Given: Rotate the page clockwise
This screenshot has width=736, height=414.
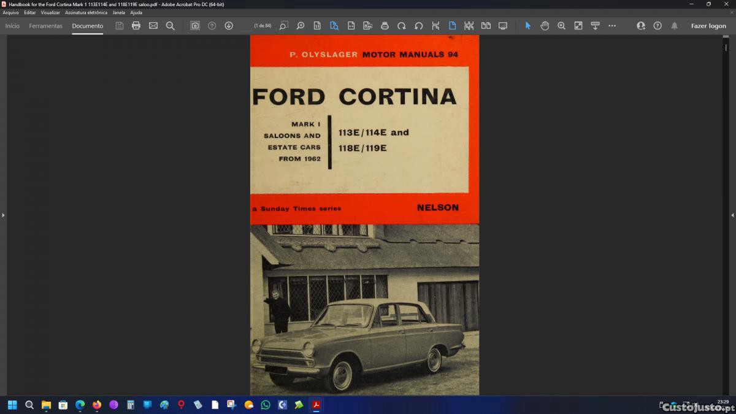Looking at the screenshot, I should [x=402, y=26].
